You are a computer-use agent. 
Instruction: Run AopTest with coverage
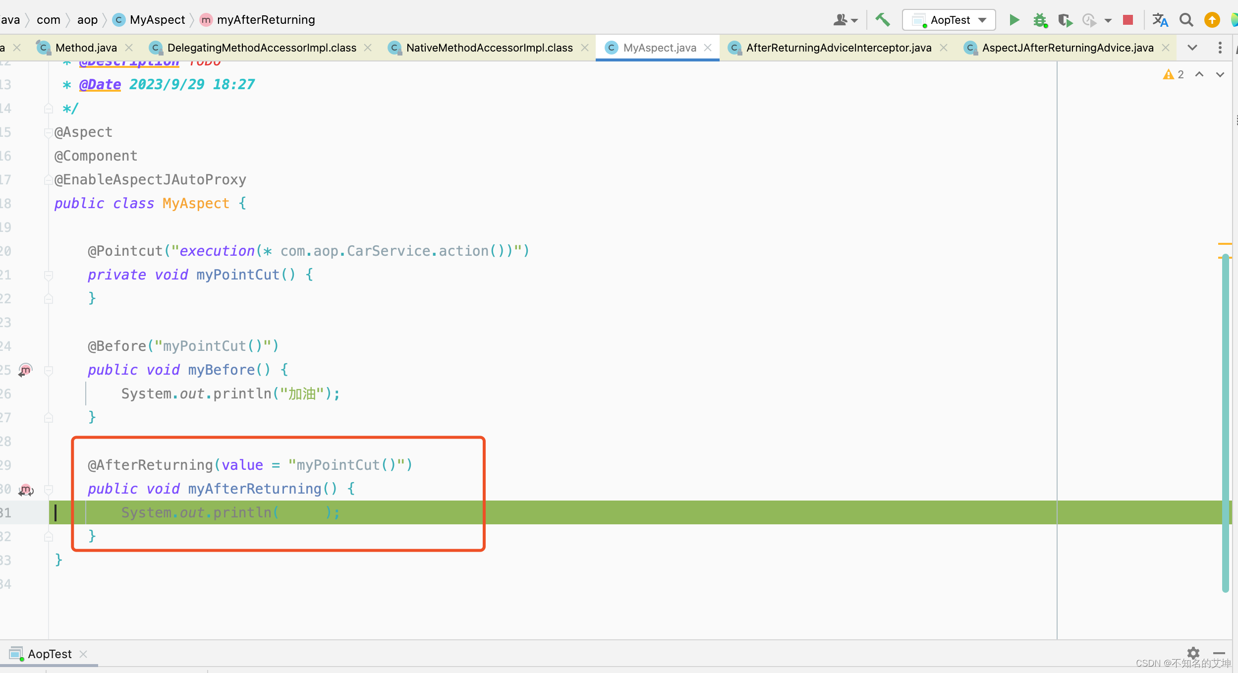click(x=1065, y=20)
